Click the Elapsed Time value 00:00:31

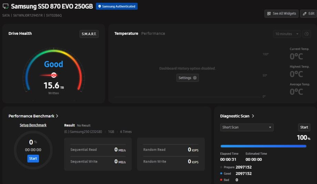click(228, 160)
